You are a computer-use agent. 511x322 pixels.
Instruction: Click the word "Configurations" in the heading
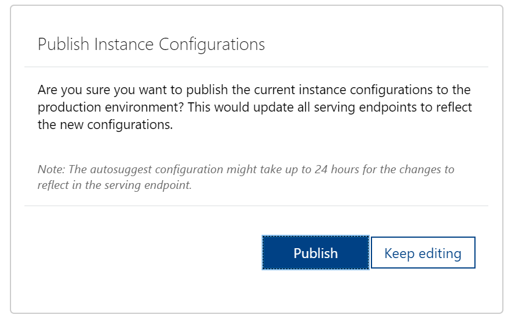tap(212, 45)
